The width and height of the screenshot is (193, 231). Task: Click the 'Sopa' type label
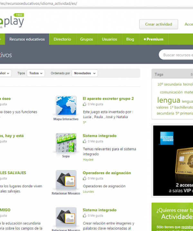click(66, 156)
